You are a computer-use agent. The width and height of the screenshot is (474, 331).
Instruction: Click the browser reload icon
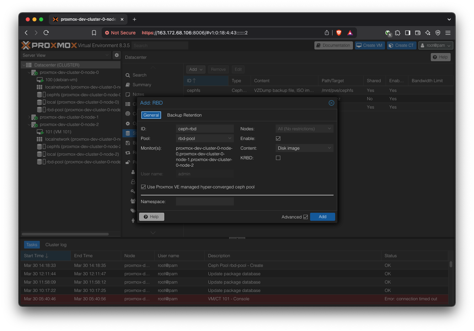[46, 33]
